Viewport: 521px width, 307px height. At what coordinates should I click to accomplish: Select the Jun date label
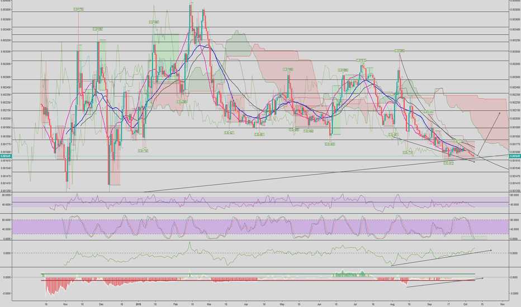319,304
